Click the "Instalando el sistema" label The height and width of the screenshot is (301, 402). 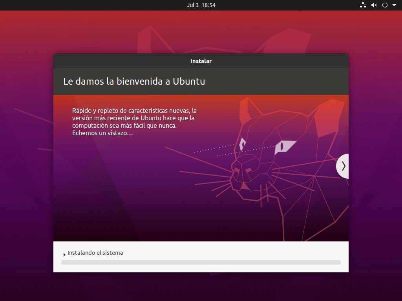coord(95,253)
